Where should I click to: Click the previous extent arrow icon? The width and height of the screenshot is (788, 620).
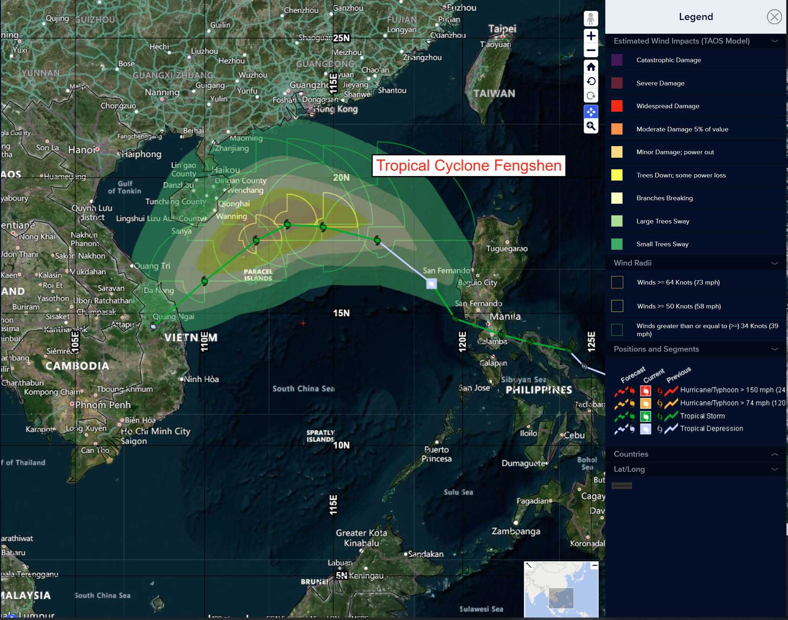591,81
